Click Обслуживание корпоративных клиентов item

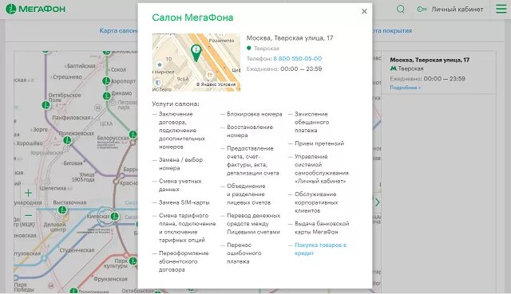(316, 202)
